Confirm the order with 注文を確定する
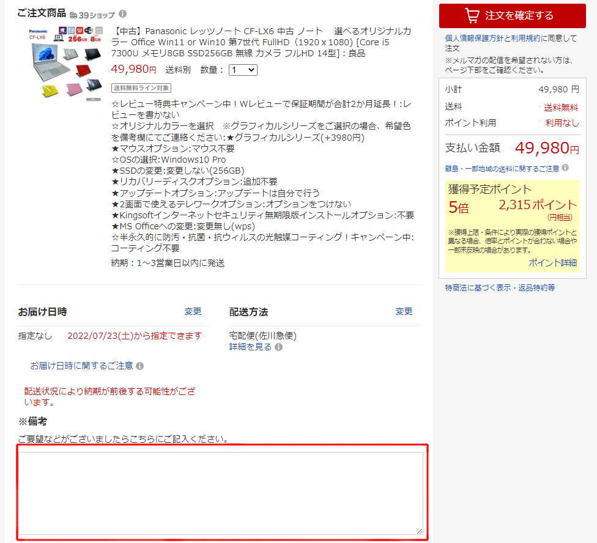 click(512, 16)
